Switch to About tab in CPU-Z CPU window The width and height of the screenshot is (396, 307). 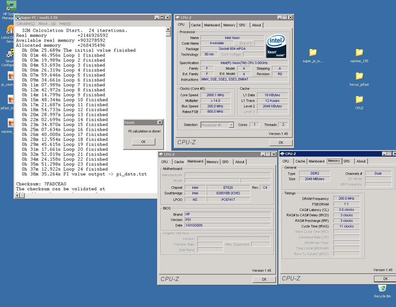tap(256, 25)
